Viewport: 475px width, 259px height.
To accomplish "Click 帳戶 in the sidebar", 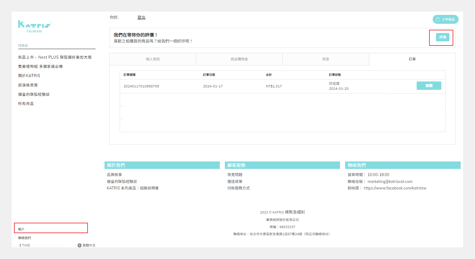I will coord(21,229).
